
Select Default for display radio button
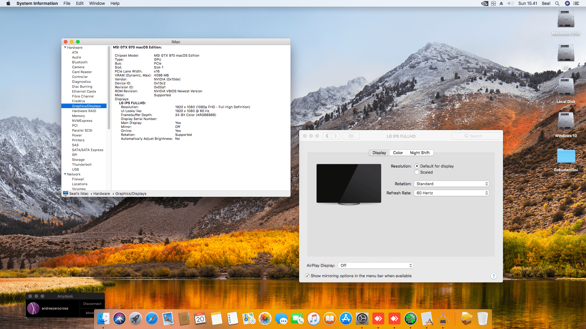(417, 166)
